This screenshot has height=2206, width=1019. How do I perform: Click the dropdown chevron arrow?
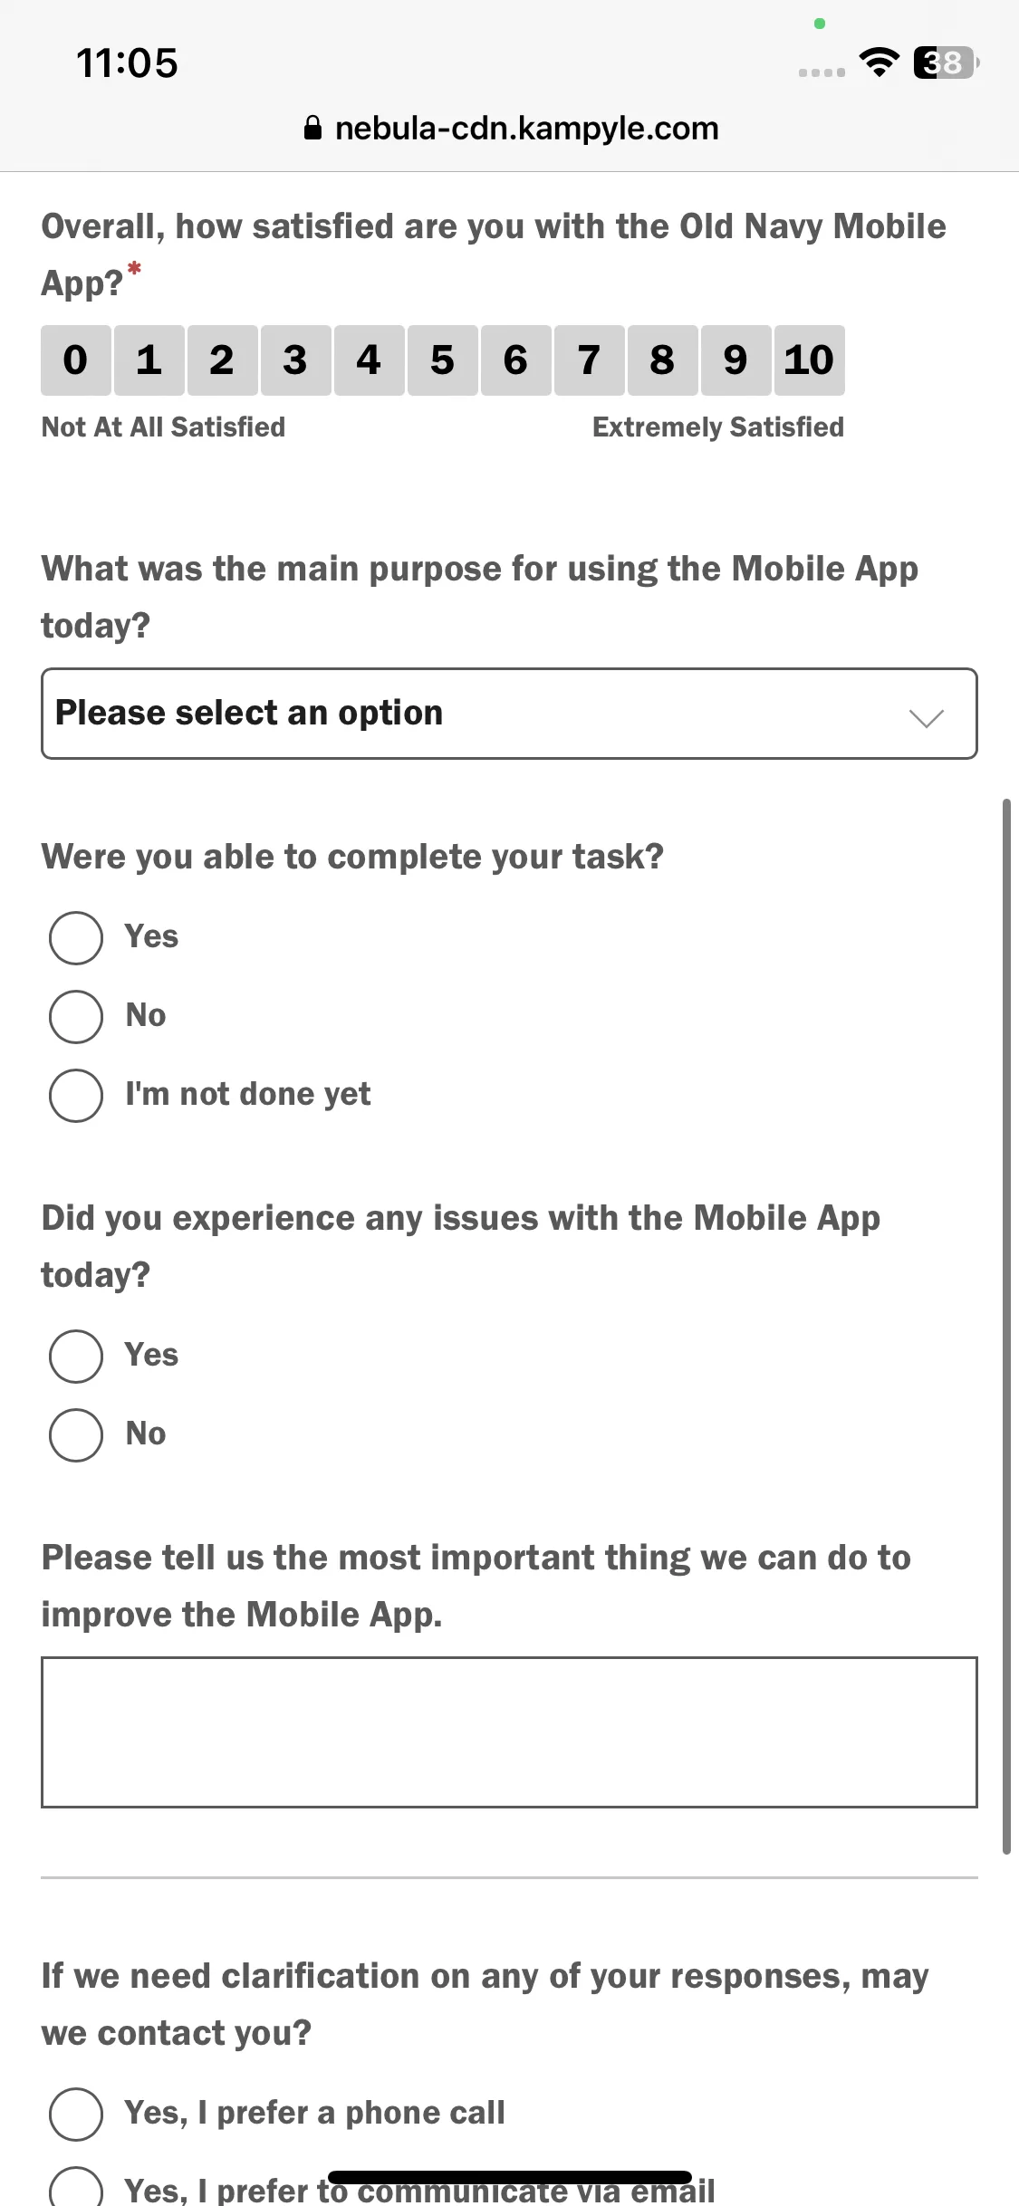927,718
